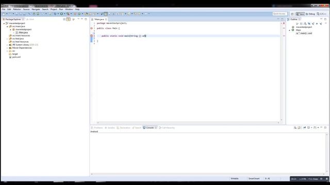Open the Open Console dropdown
The image size is (330, 185).
(x=318, y=127)
